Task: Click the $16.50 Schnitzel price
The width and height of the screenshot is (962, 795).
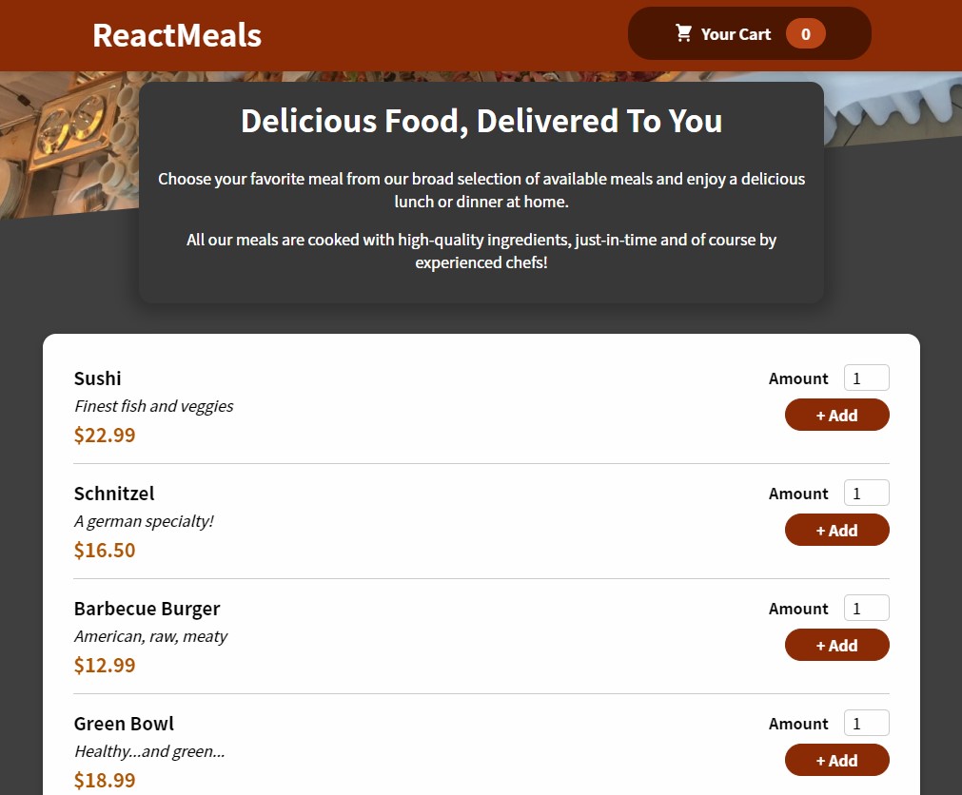Action: click(x=105, y=551)
